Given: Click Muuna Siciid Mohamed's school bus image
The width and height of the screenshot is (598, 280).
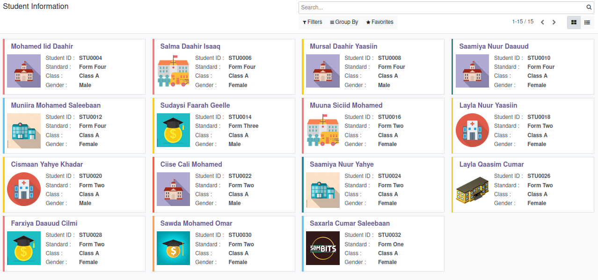Looking at the screenshot, I should coord(323,130).
